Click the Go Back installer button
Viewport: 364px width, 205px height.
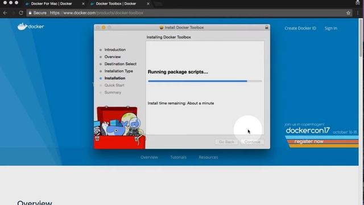[x=226, y=142]
